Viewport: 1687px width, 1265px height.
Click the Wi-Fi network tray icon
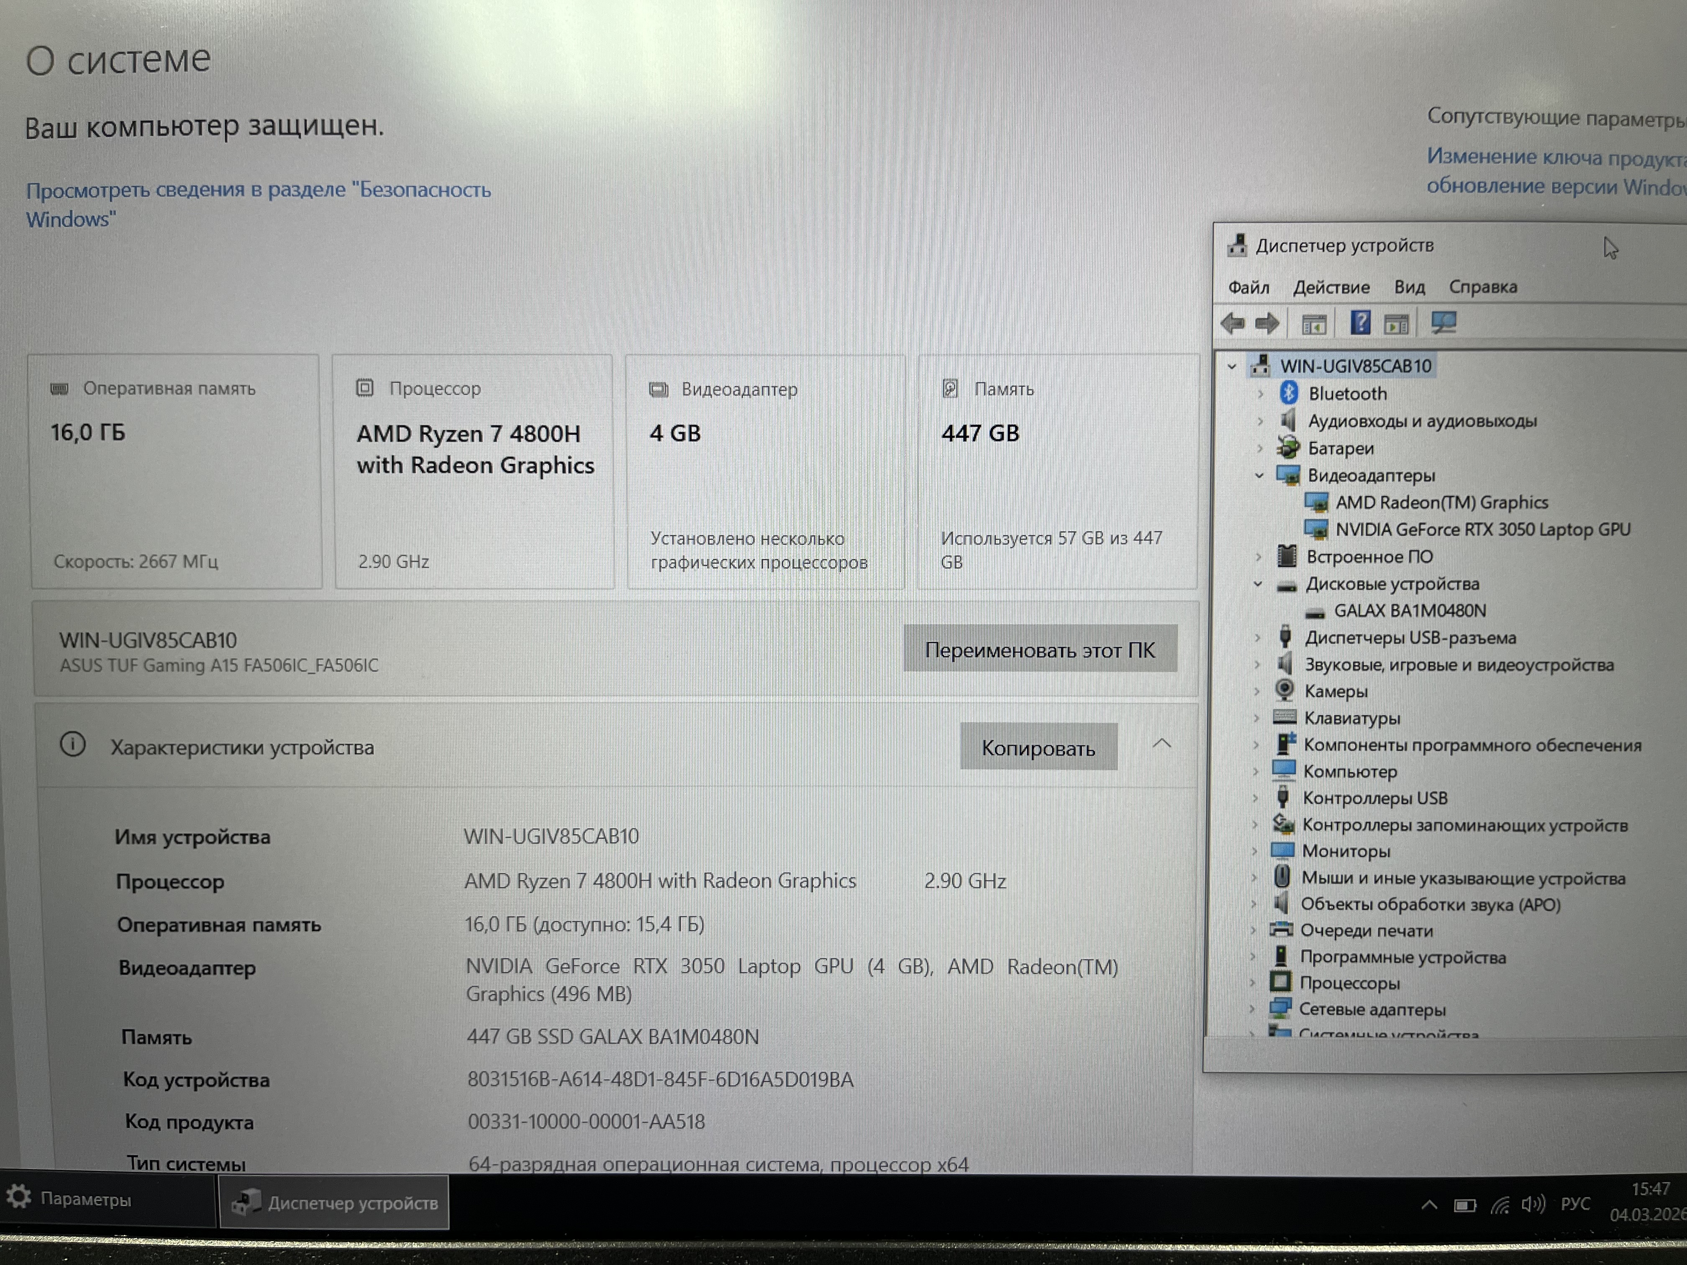pos(1500,1206)
